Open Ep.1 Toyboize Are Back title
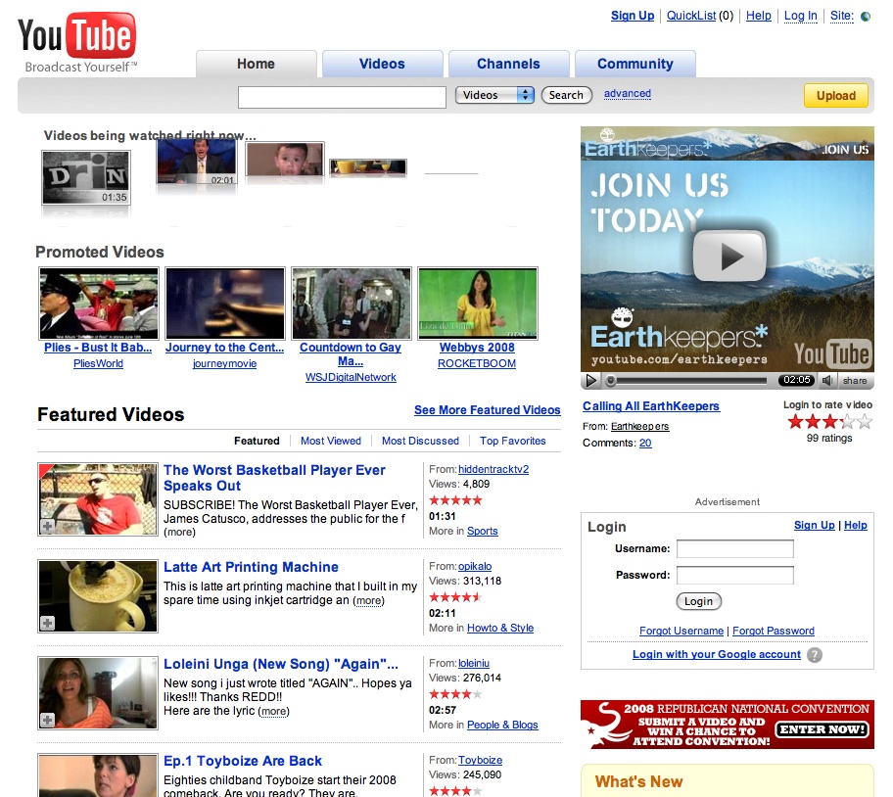This screenshot has height=797, width=893. pos(243,761)
